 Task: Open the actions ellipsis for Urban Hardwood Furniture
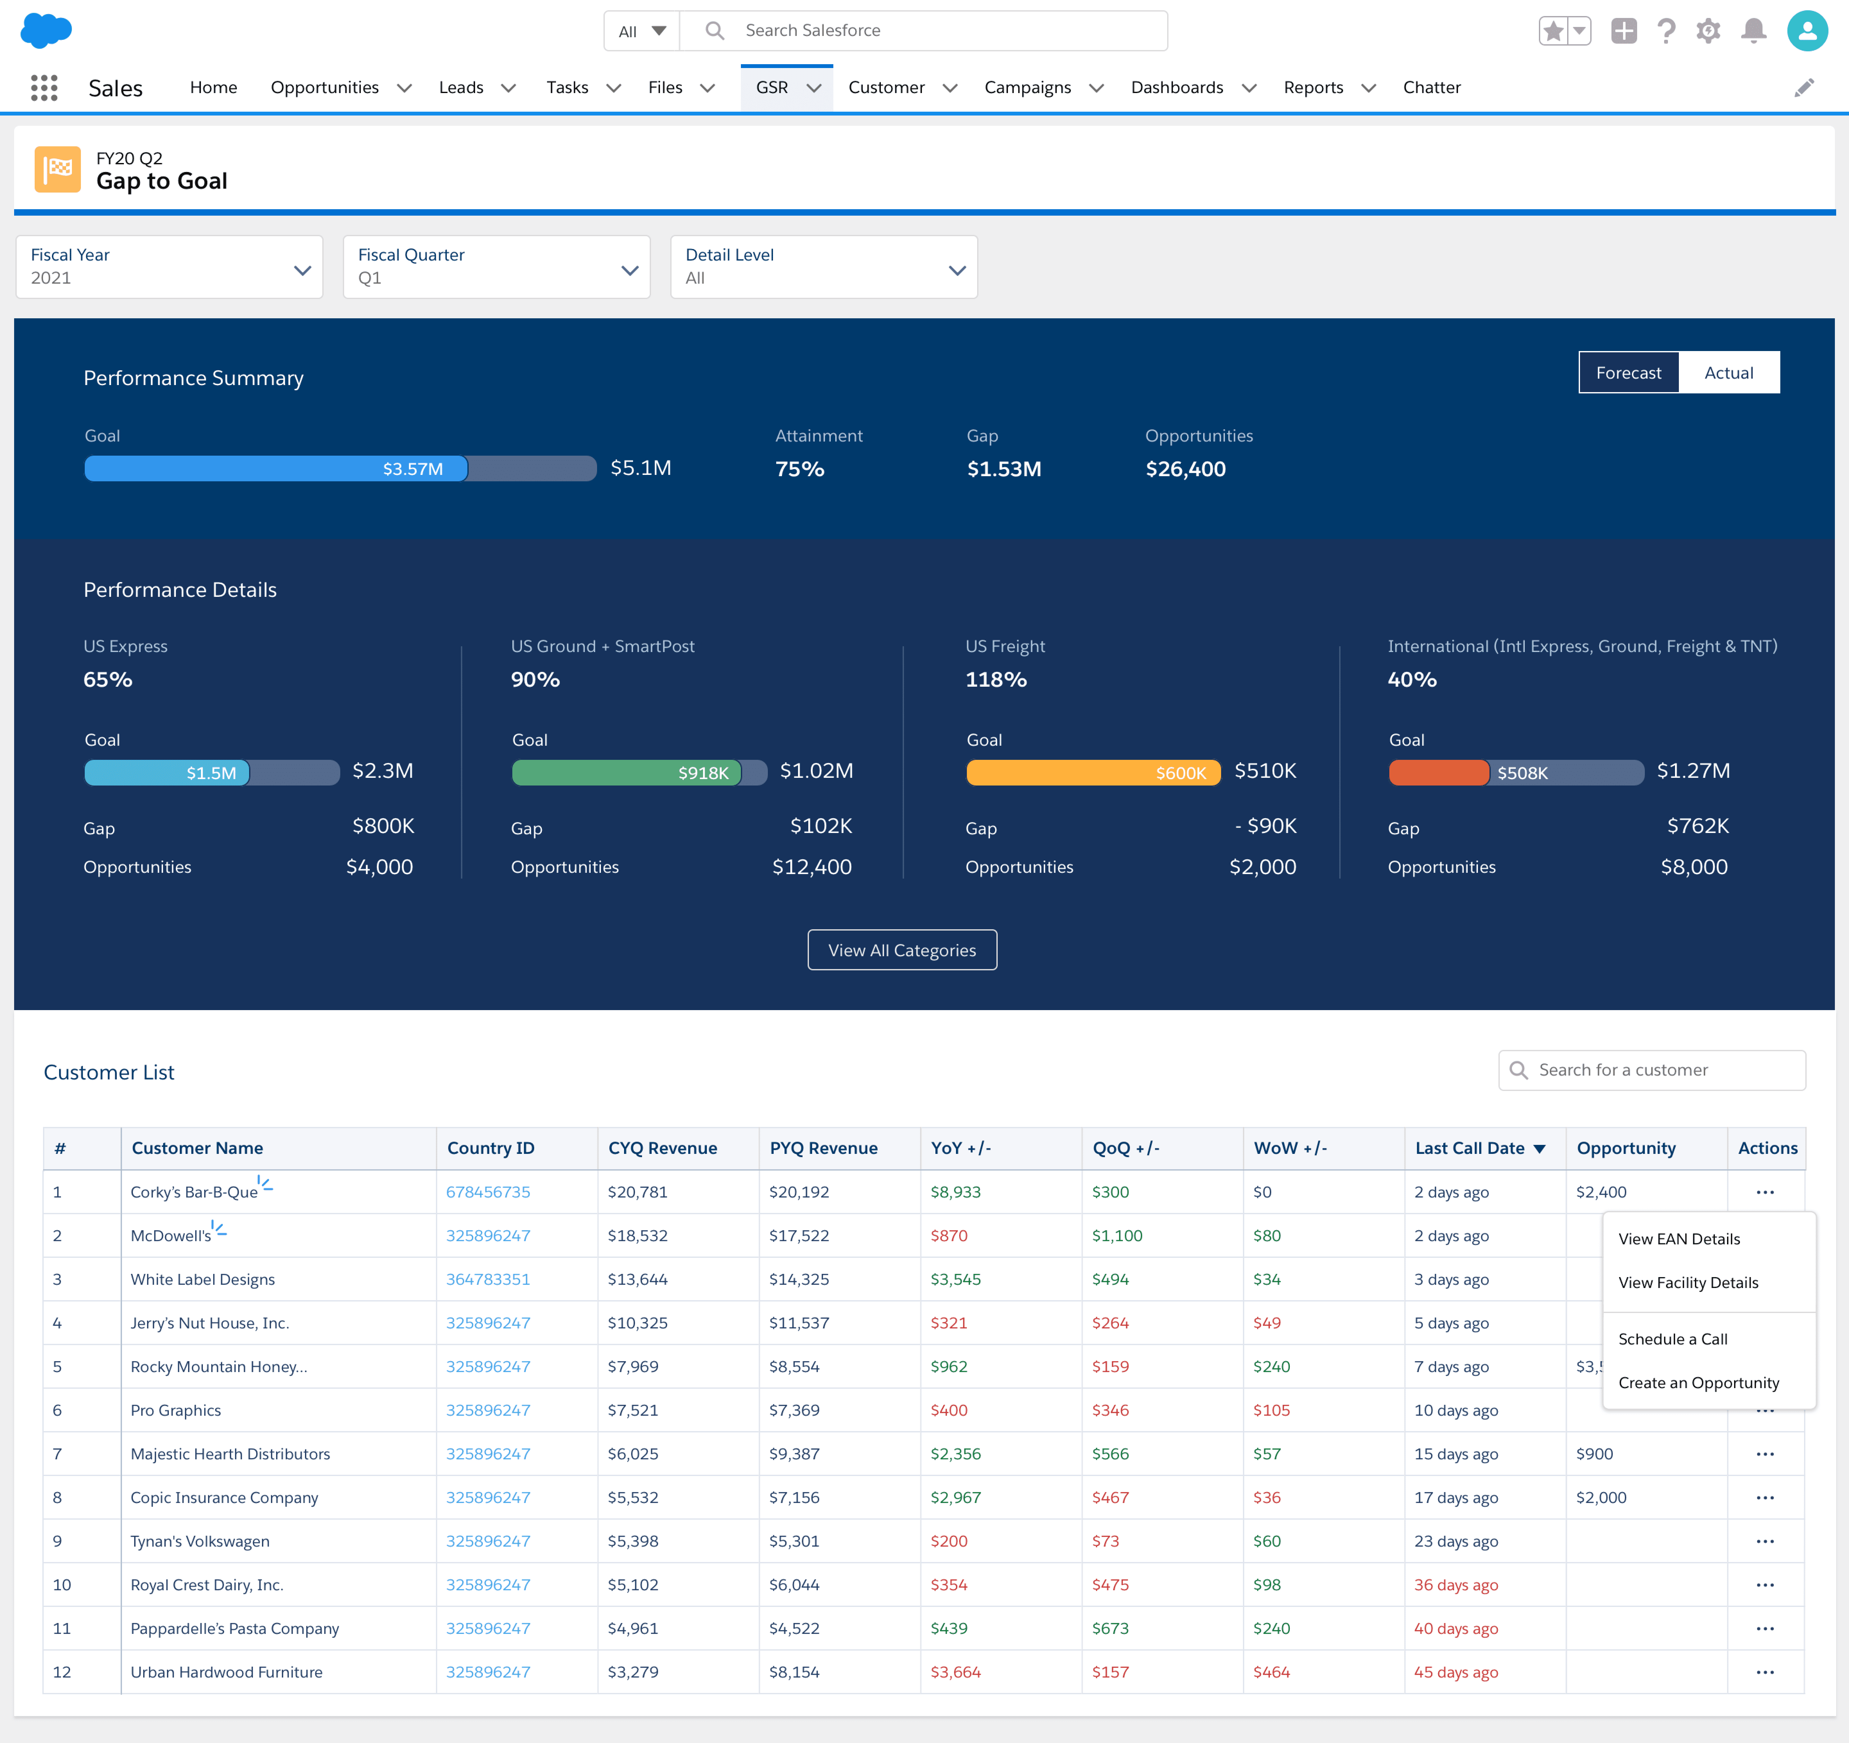coord(1765,1672)
